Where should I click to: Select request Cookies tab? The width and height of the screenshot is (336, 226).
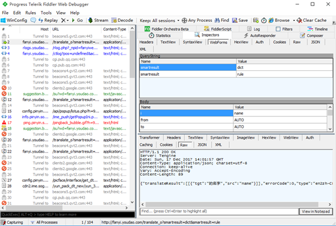[x=280, y=42]
